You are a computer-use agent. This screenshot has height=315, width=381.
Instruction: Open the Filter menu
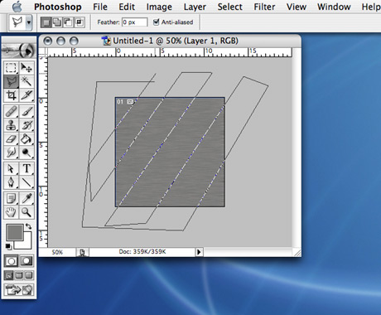[x=264, y=7]
